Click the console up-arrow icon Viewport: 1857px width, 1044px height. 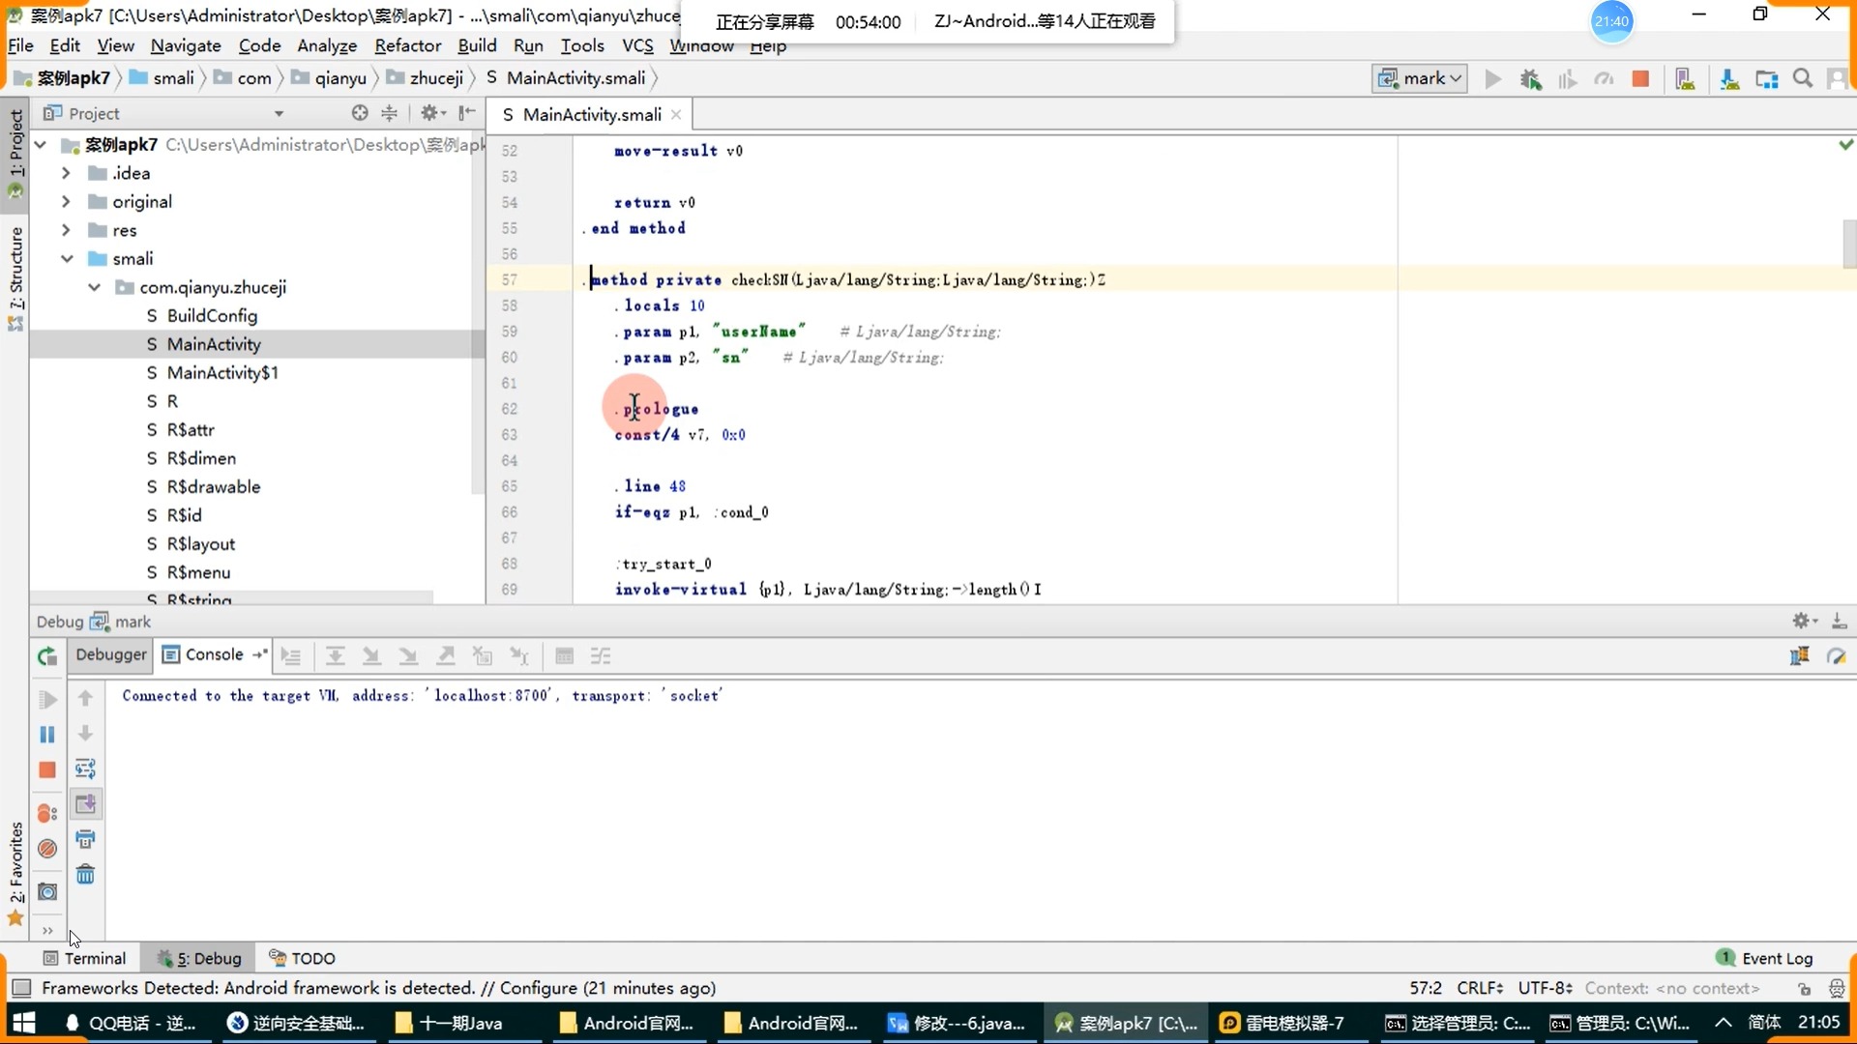coord(85,698)
